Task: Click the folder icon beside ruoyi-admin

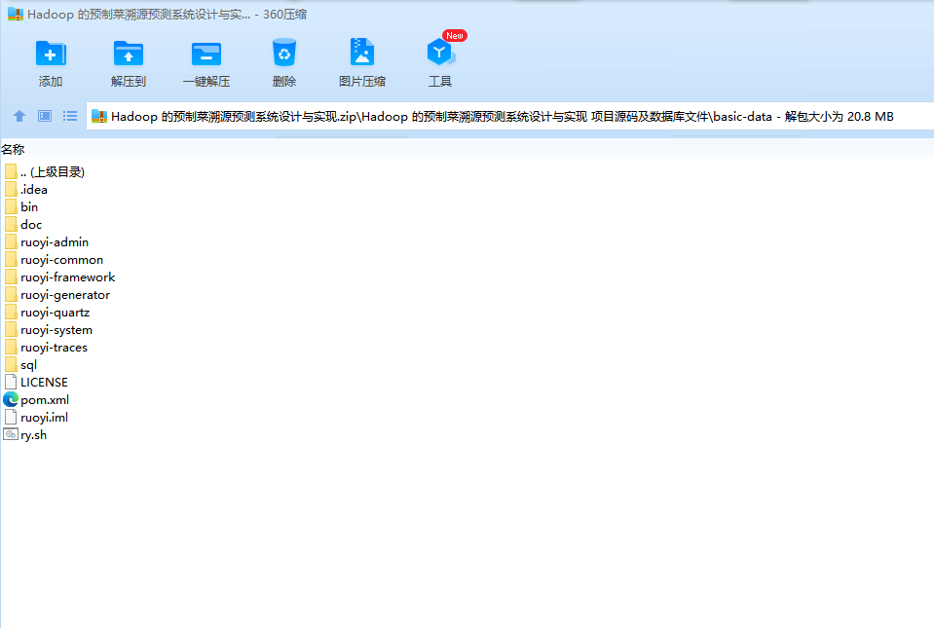Action: 11,241
